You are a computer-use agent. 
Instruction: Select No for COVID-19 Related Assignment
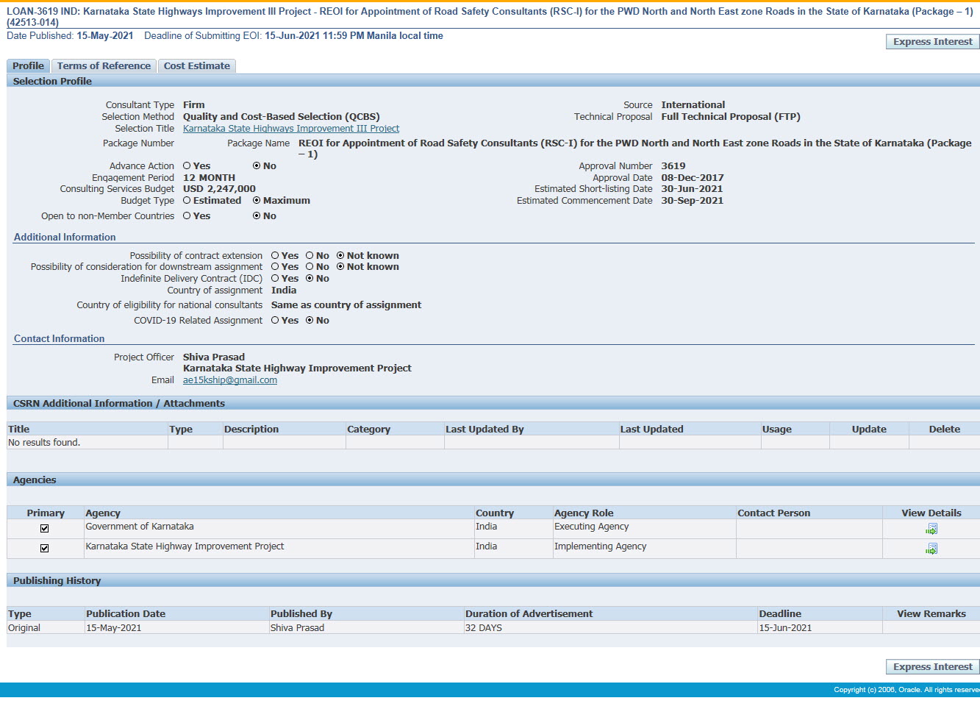pyautogui.click(x=310, y=321)
